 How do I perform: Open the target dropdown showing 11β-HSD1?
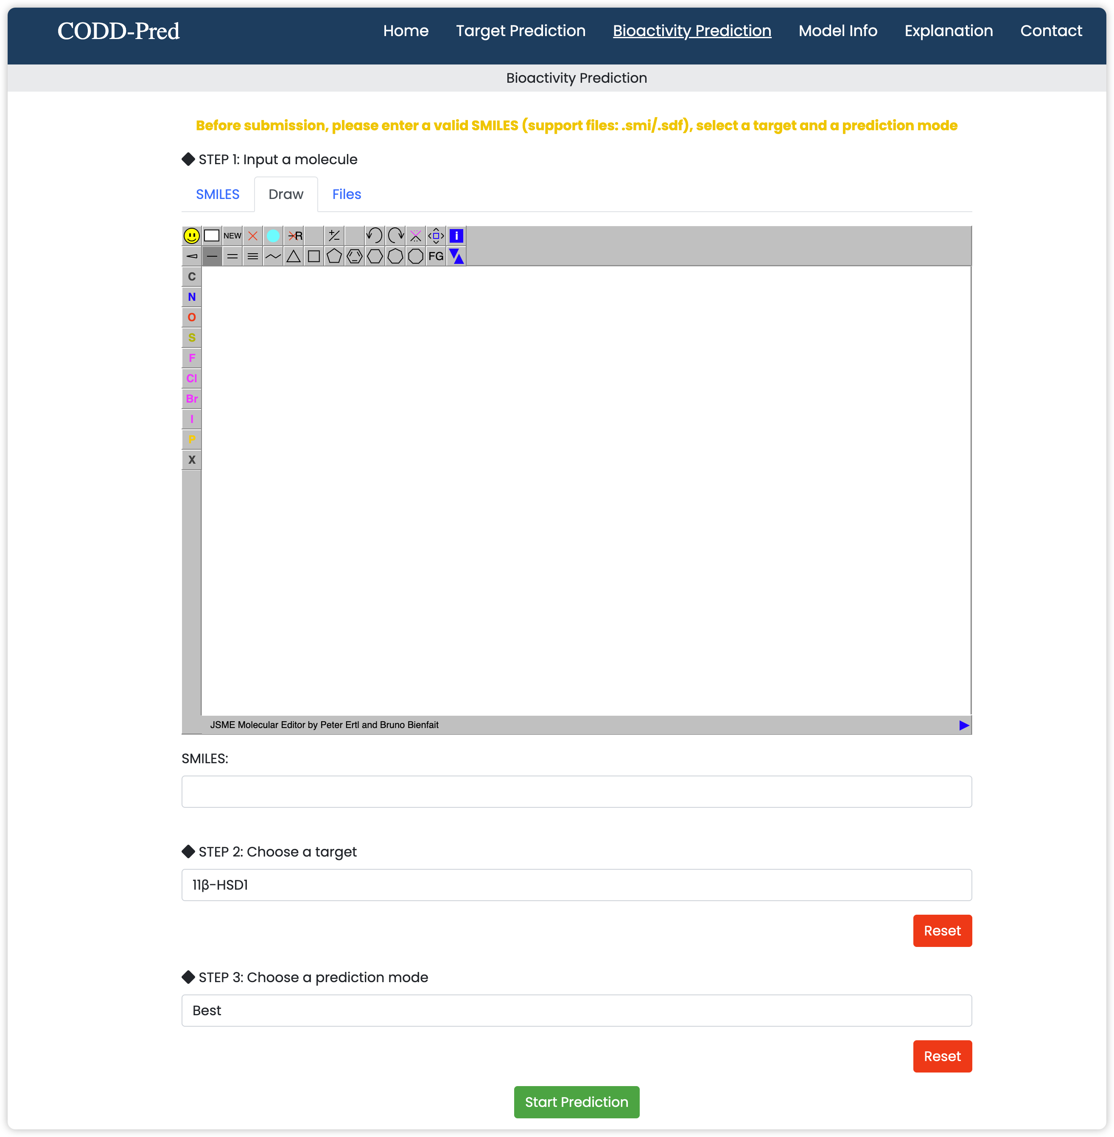pos(577,885)
